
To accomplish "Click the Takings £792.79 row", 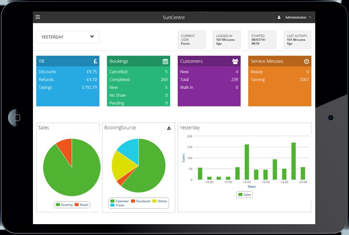I will click(x=68, y=87).
